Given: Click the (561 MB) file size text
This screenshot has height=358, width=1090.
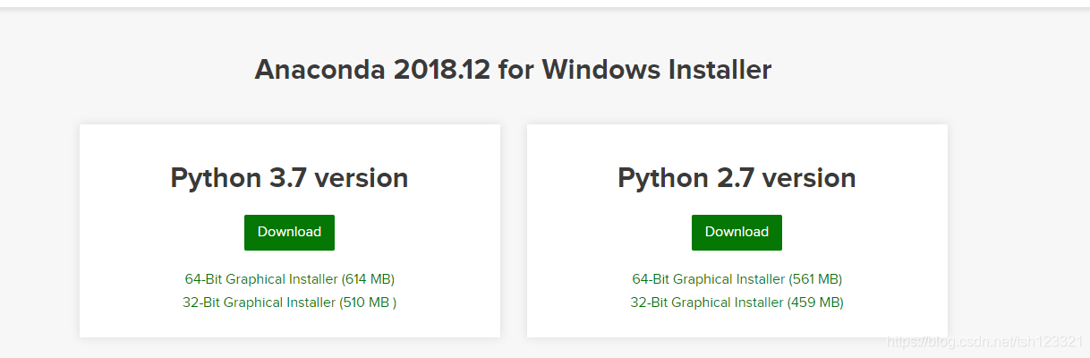Looking at the screenshot, I should click(x=815, y=279).
